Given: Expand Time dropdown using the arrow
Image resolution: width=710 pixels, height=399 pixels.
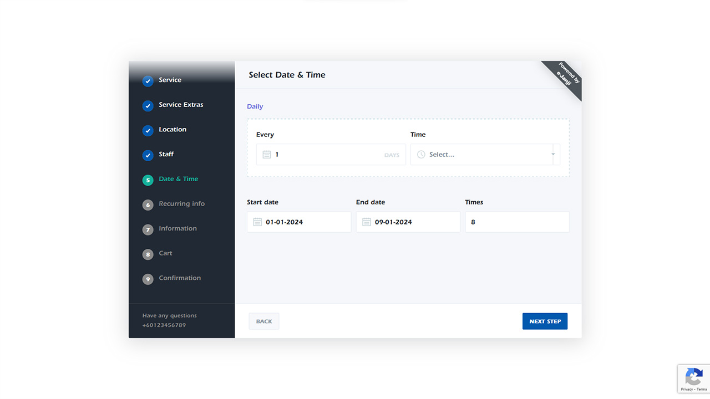Looking at the screenshot, I should 553,155.
